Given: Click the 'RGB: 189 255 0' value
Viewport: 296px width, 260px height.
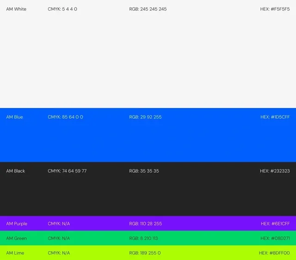Looking at the screenshot, I should 145,253.
